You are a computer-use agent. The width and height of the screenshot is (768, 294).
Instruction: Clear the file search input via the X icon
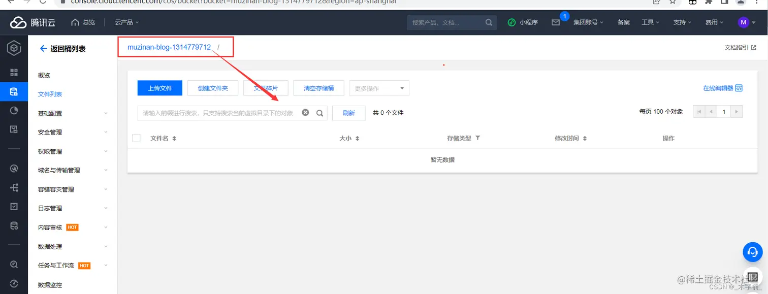point(305,112)
